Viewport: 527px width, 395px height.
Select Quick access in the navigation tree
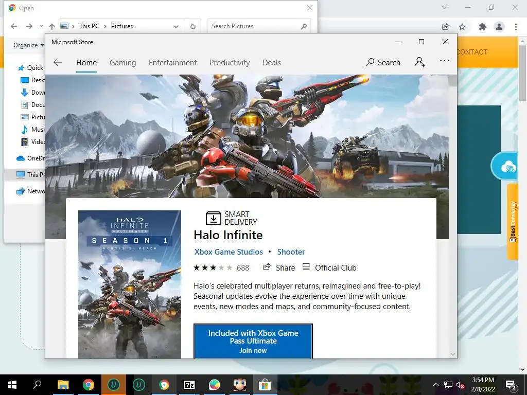click(30, 68)
